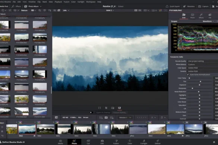218x145 pixels.
Task: Adjust the Sharpness slider handle
Action: pyautogui.click(x=192, y=88)
